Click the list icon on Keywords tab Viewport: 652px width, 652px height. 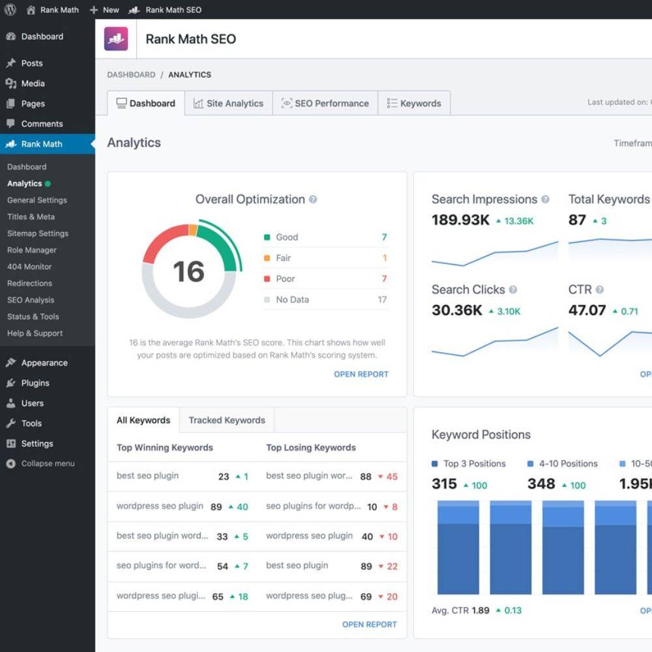point(392,103)
